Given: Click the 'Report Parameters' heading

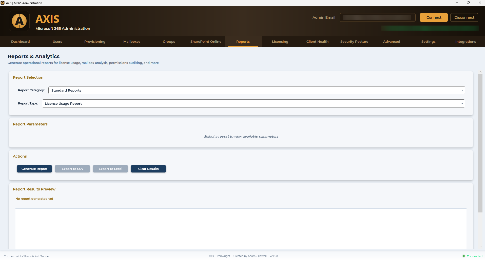Looking at the screenshot, I should pyautogui.click(x=30, y=124).
